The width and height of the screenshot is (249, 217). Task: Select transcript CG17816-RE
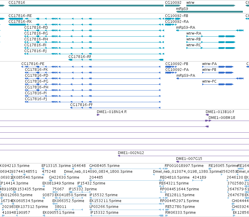pos(20,16)
